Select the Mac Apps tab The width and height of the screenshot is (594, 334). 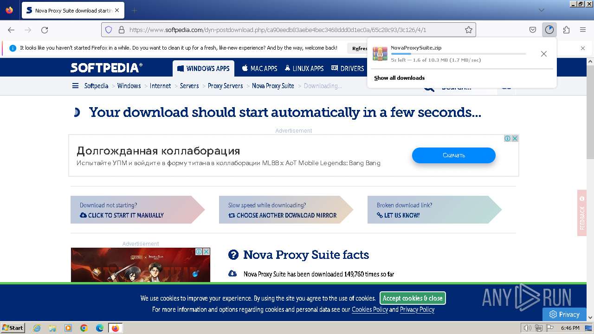[259, 68]
